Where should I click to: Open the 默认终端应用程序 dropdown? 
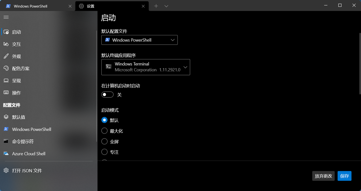[x=146, y=67]
